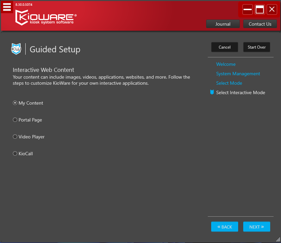Click the Select Interactive Mode step label

click(241, 92)
